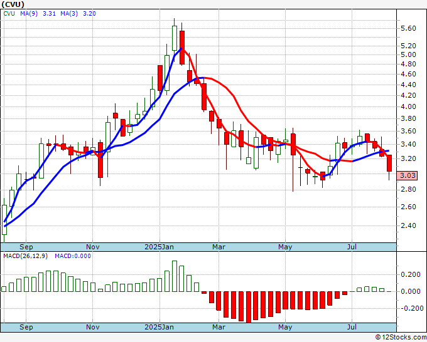Screen dimensions: 427x342
Task: Click the pink 3.03 current price tag
Action: [407, 175]
